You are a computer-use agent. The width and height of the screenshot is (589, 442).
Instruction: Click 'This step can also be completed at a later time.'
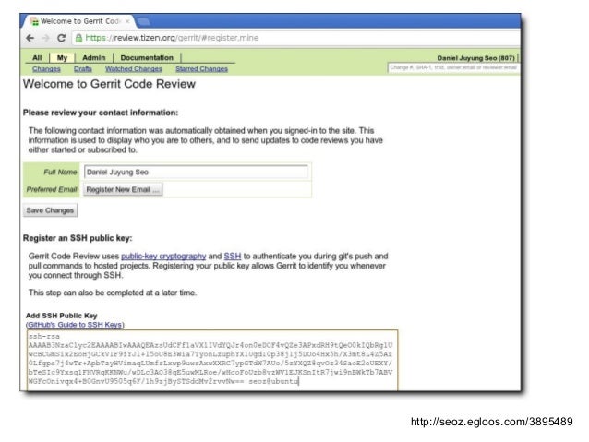tap(113, 293)
